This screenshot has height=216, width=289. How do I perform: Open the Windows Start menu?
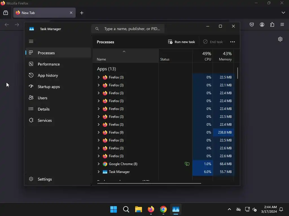click(113, 209)
